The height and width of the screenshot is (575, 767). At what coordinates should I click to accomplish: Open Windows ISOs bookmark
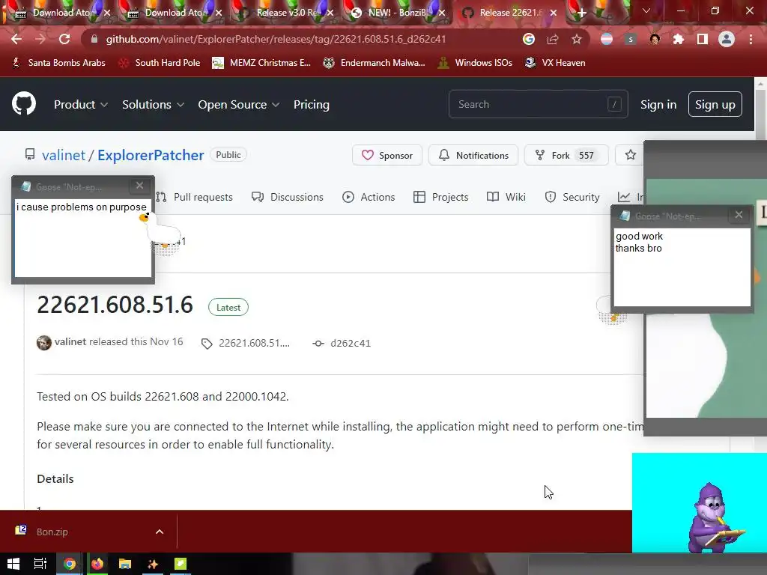coord(475,63)
